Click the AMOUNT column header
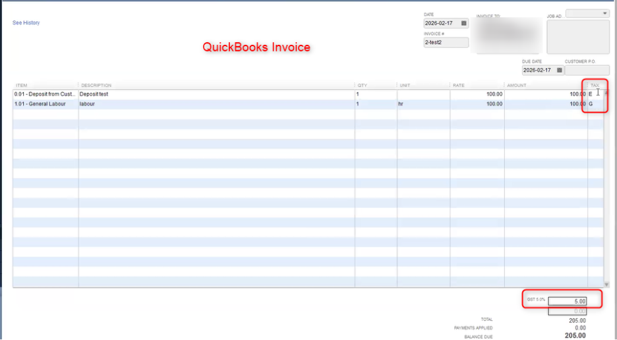This screenshot has height=340, width=617. (x=516, y=86)
